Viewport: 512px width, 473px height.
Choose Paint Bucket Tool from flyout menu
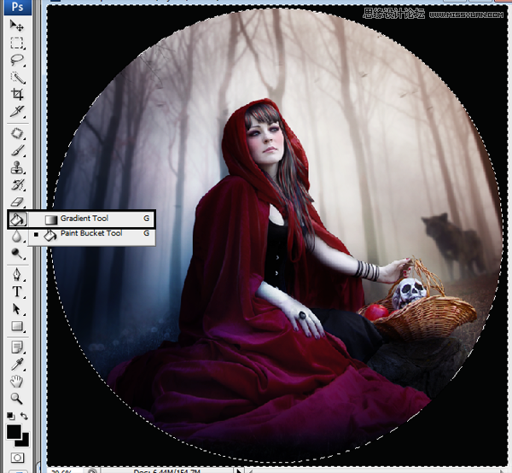pos(92,233)
